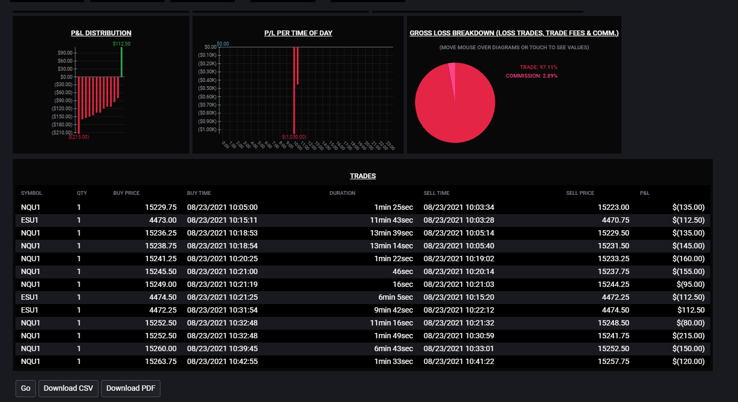Image resolution: width=738 pixels, height=402 pixels.
Task: Click the Trades table heading
Action: point(363,176)
